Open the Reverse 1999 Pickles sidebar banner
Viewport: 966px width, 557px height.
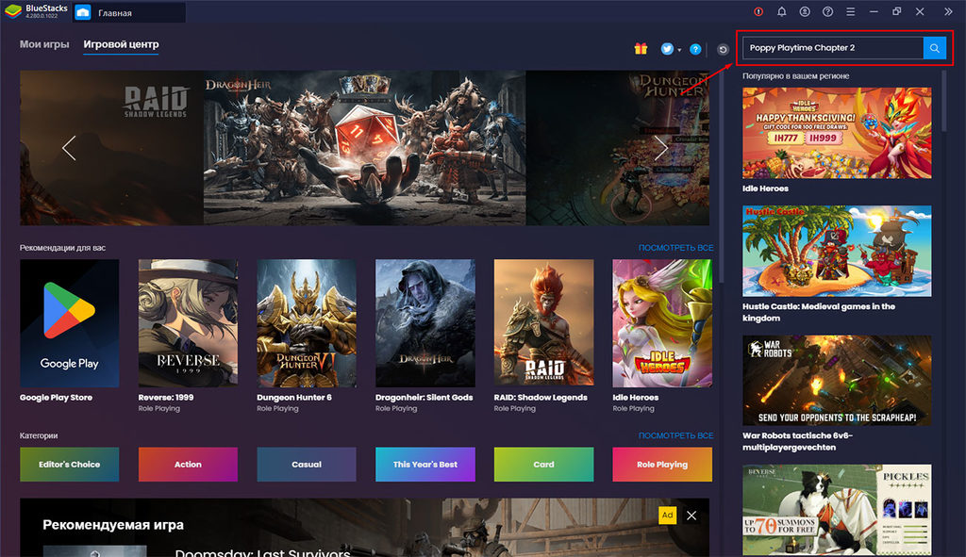(x=837, y=510)
